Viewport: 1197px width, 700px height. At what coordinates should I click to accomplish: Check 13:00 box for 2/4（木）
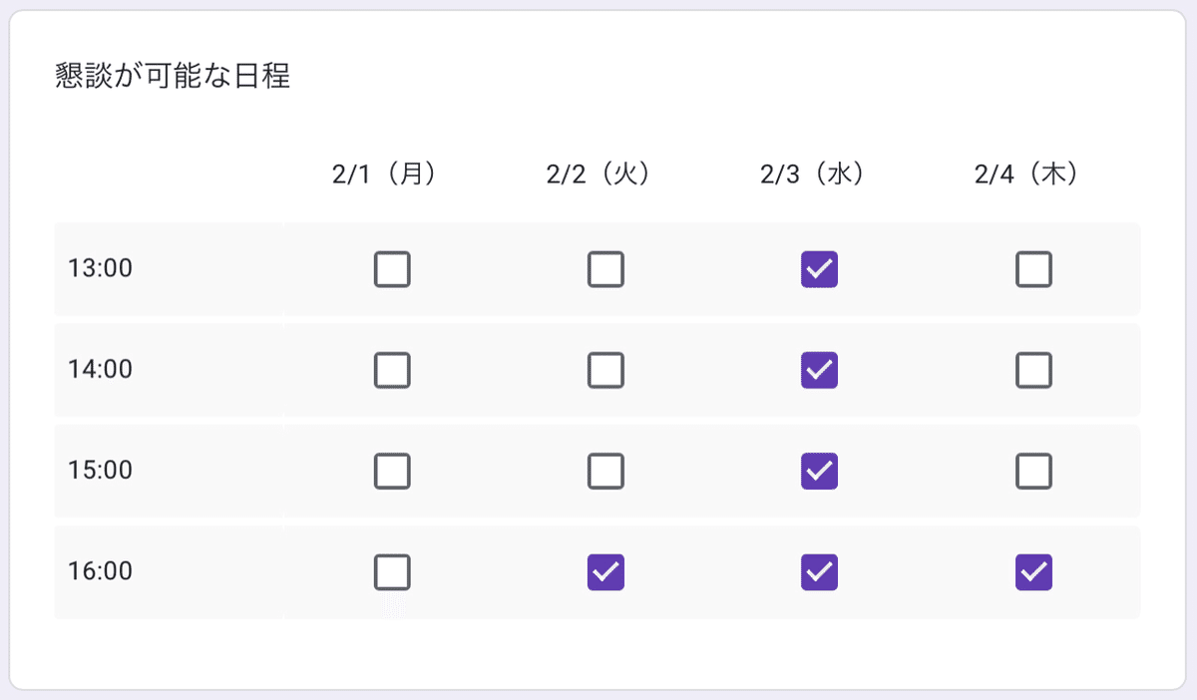1033,269
